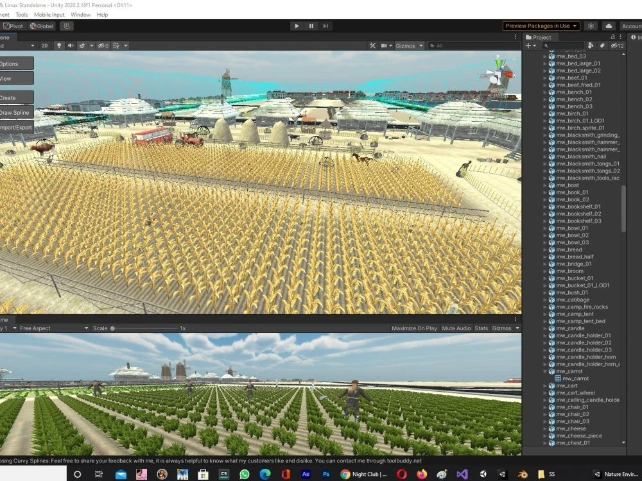
Task: Collapse the mw_carrot entry in the Project panel
Action: coord(545,371)
